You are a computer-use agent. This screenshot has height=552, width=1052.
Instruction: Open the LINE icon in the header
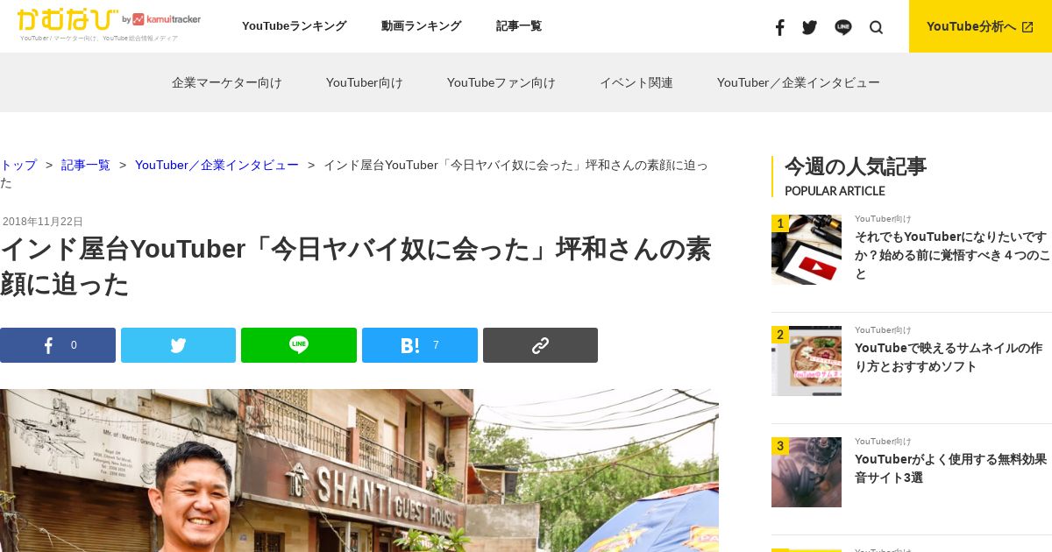pos(843,27)
